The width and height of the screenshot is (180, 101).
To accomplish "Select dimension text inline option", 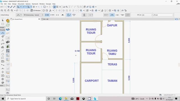I will pos(117,15).
